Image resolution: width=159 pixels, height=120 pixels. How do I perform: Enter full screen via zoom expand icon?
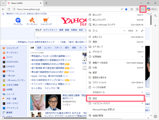pos(142,31)
